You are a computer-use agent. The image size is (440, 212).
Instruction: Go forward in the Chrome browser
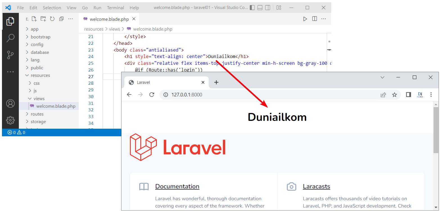tap(140, 95)
